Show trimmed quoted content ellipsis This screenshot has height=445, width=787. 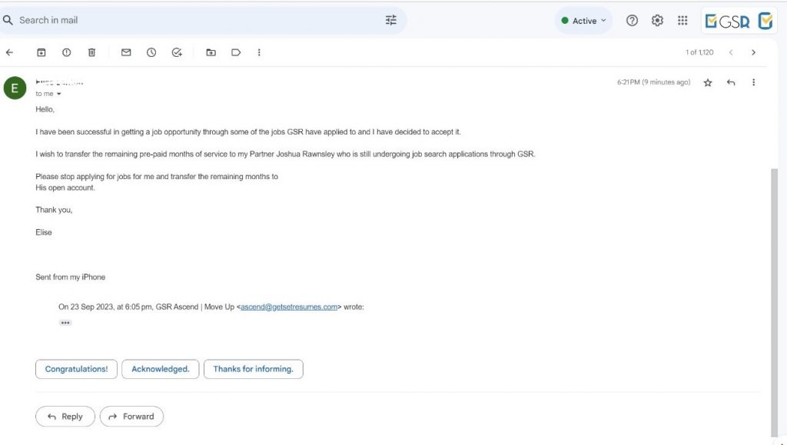point(65,323)
